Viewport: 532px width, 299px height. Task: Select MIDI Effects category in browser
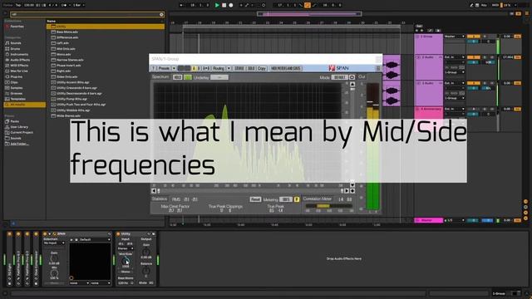[19, 66]
